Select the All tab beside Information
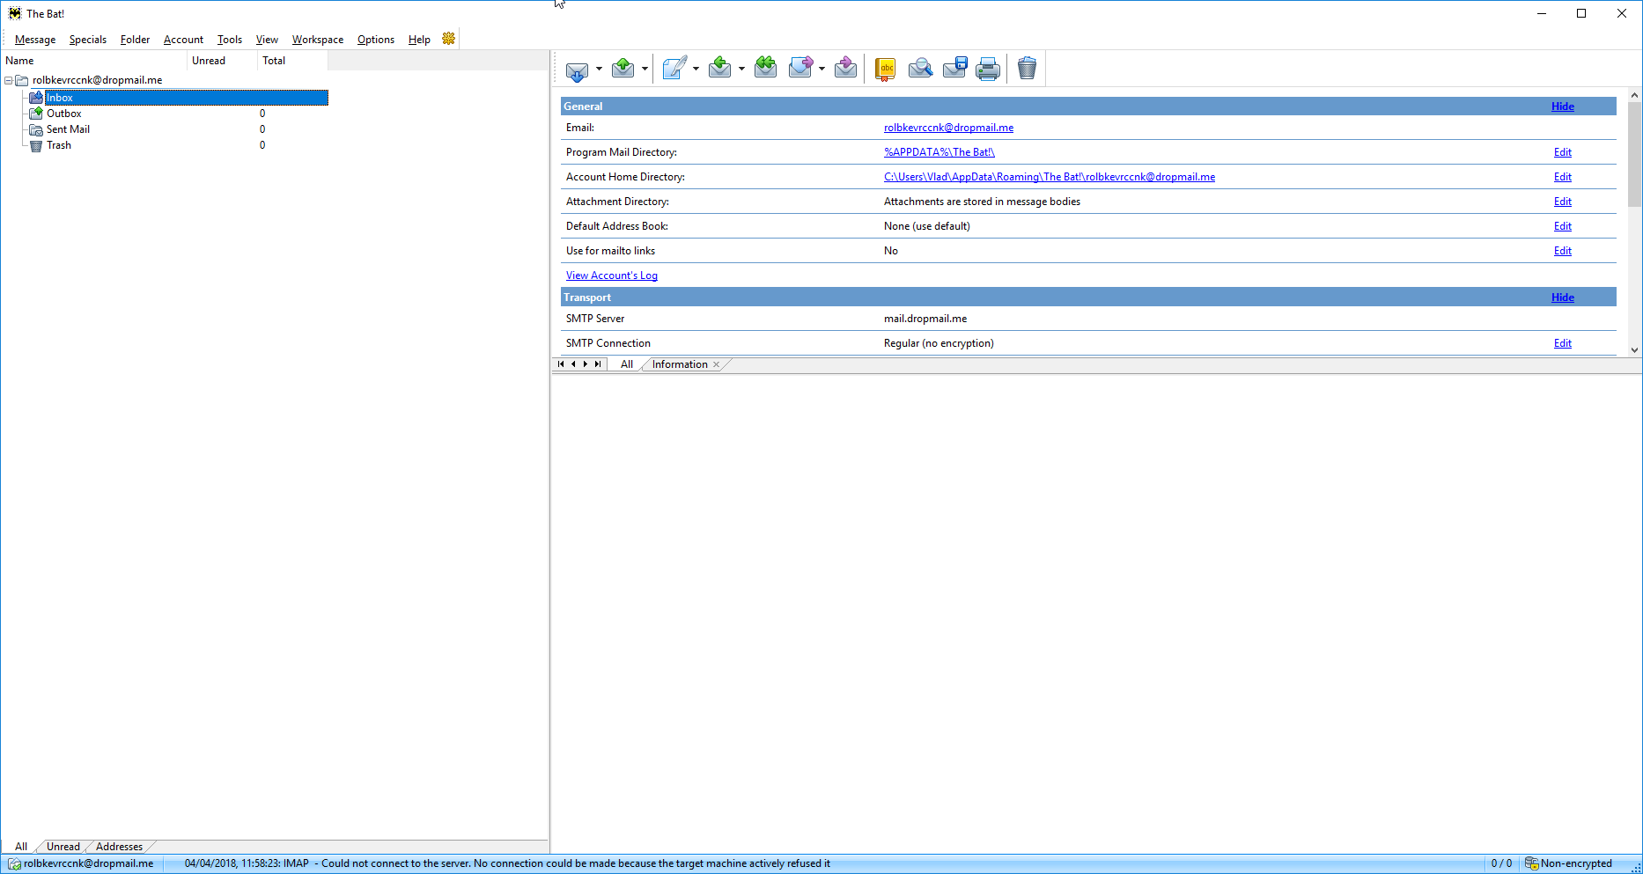Screen dimensions: 1643x874 click(627, 364)
